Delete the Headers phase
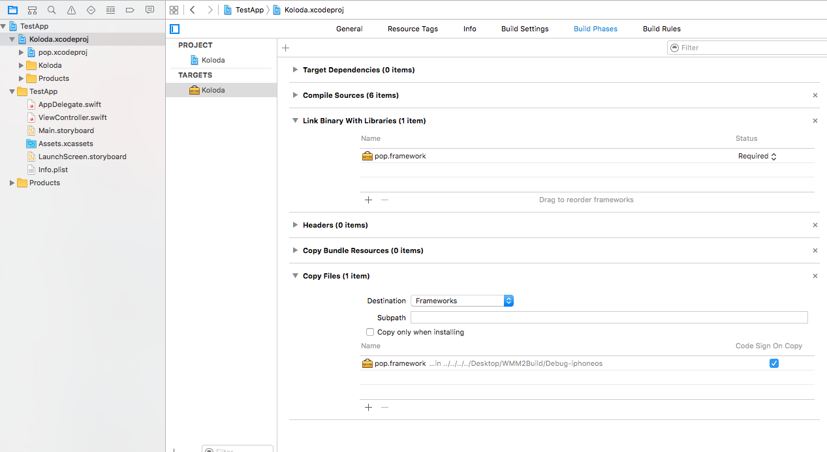 pos(815,225)
